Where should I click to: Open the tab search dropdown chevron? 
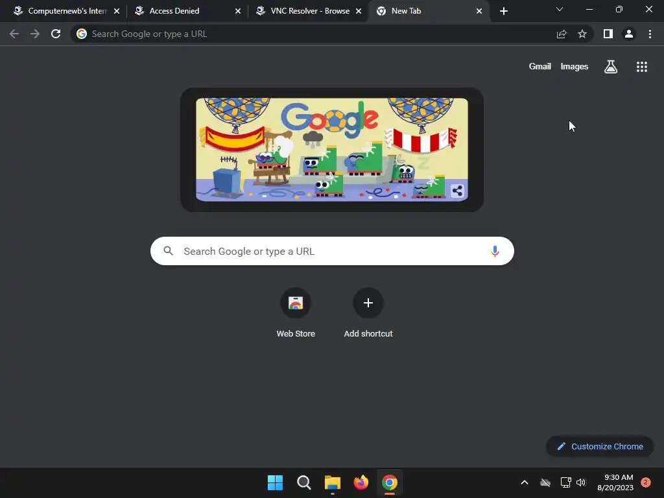coord(560,9)
